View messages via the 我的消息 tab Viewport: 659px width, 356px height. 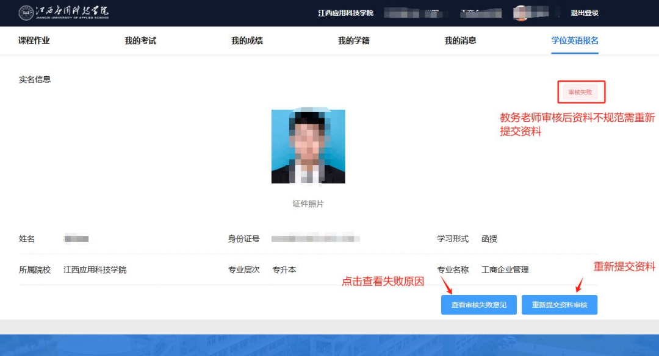coord(461,40)
